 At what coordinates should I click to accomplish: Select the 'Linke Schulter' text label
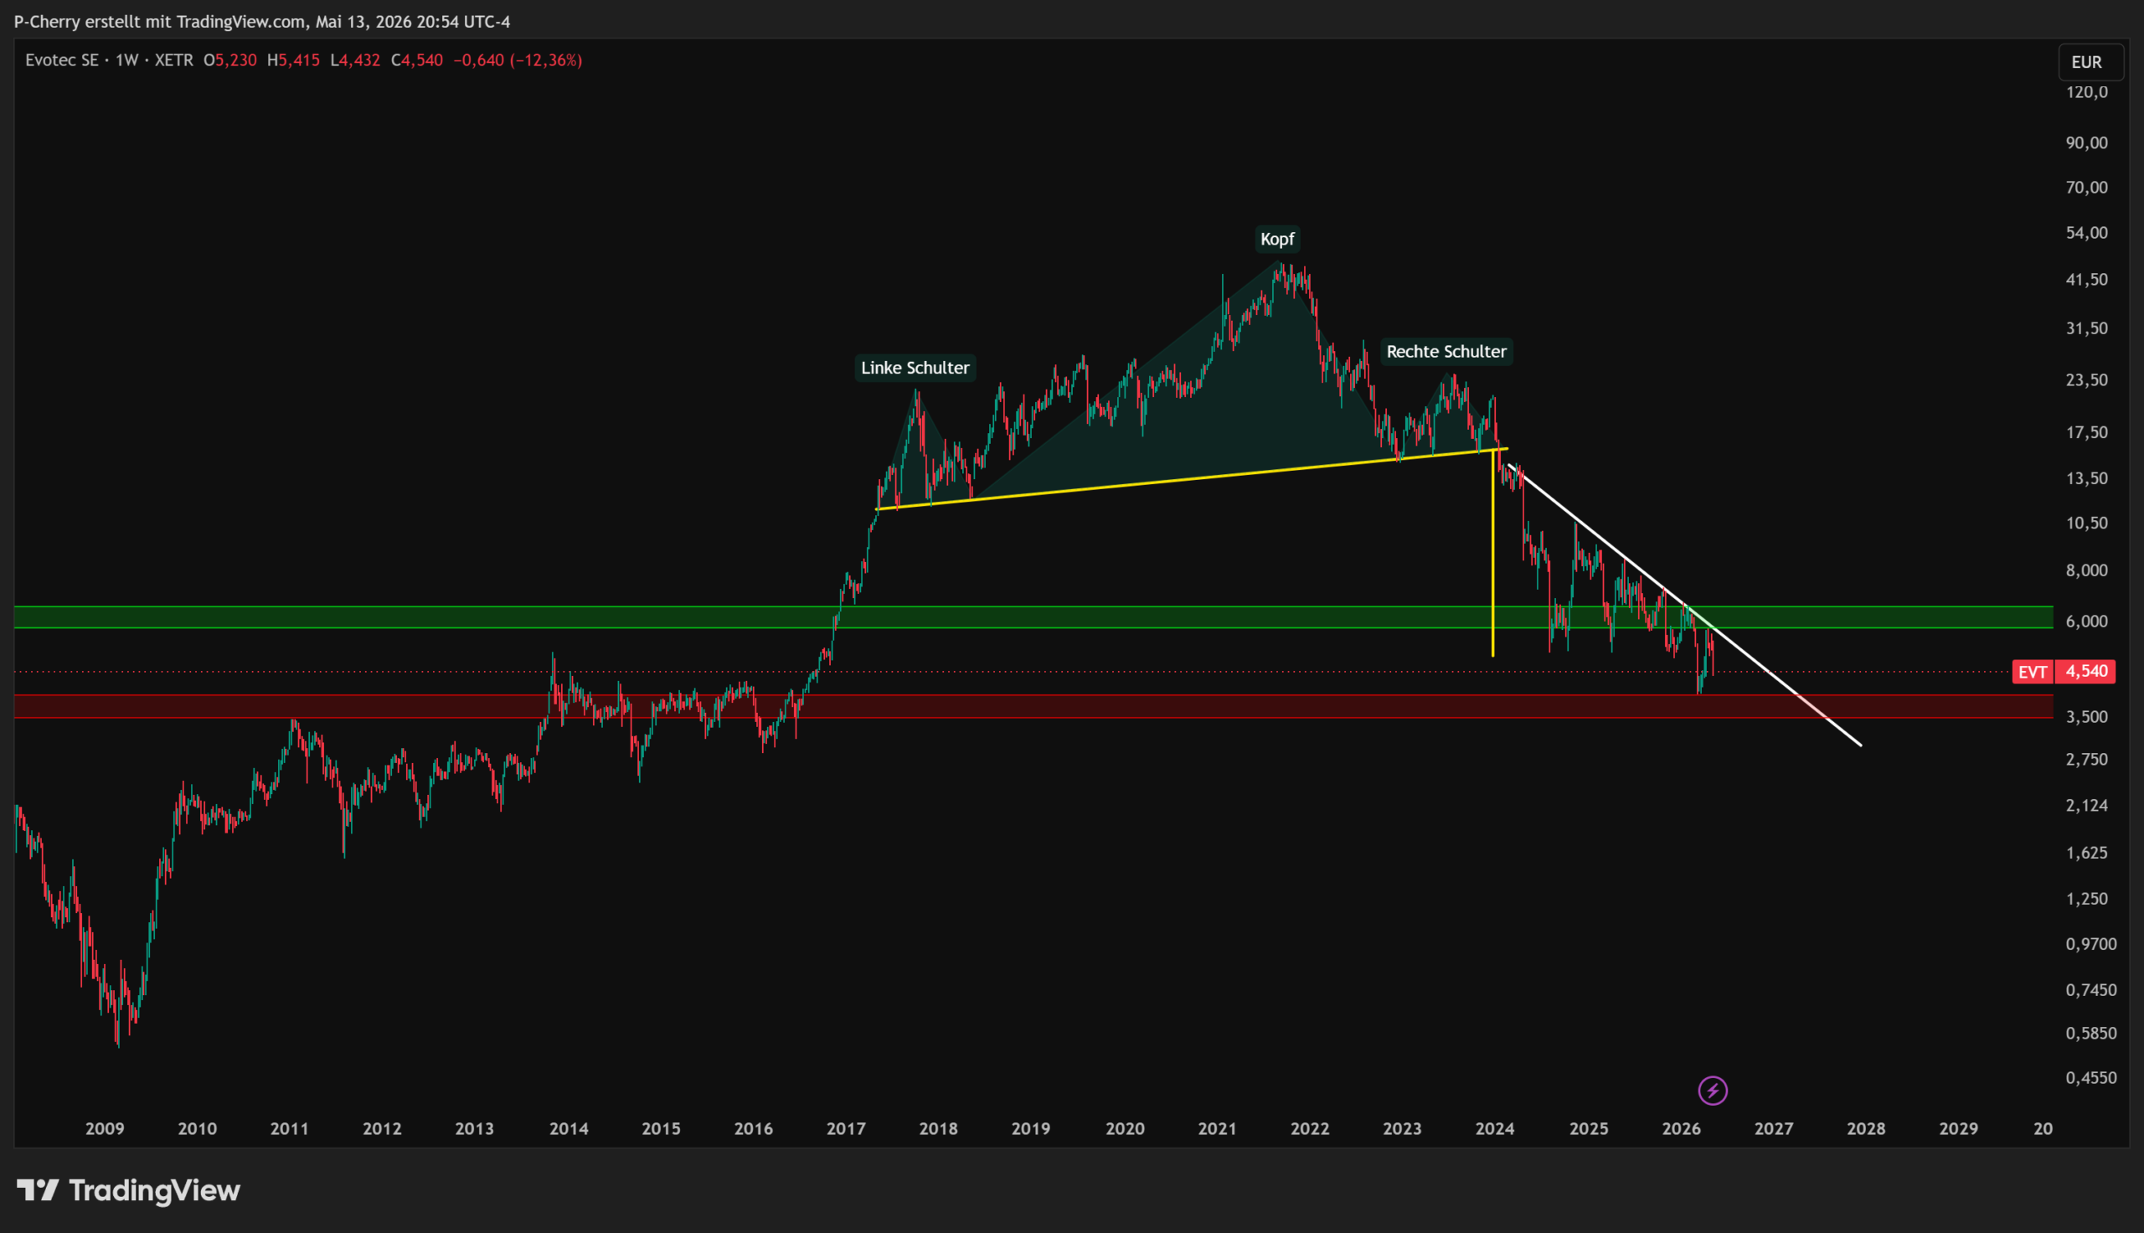tap(915, 368)
